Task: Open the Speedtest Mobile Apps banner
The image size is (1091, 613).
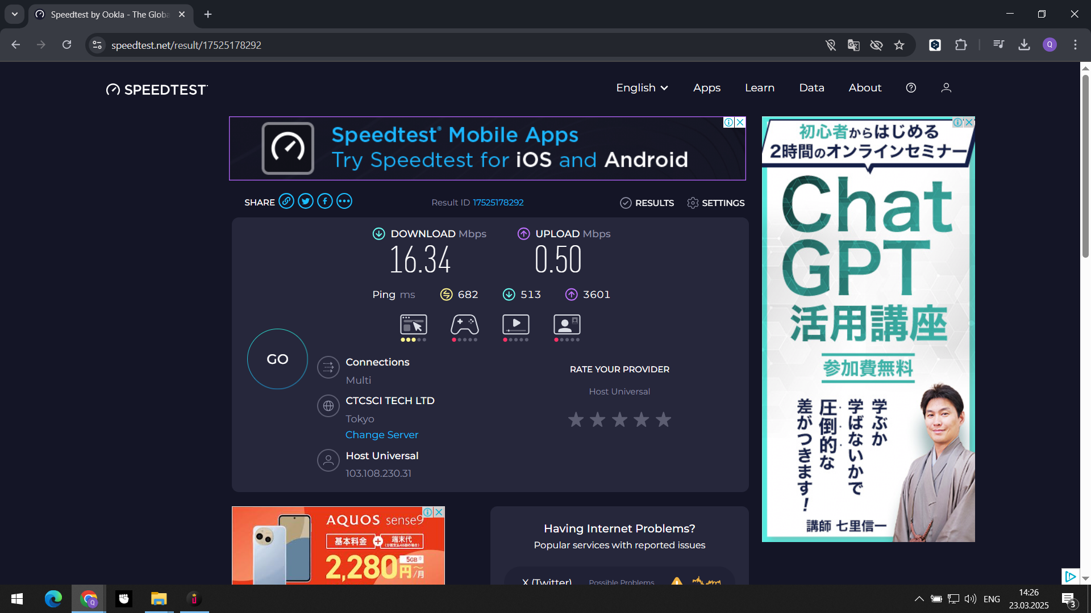Action: point(487,148)
